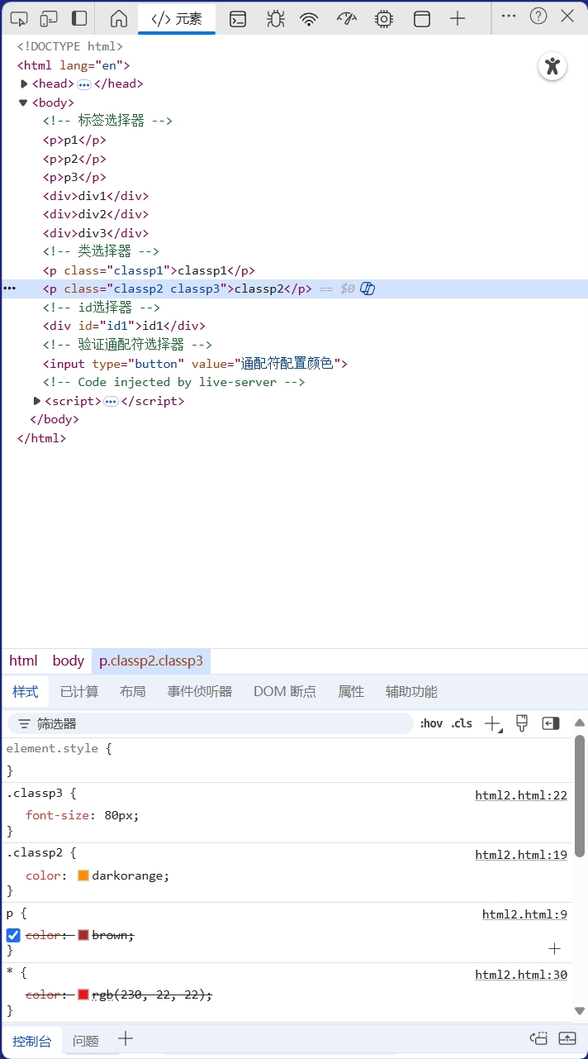Select p.classp2.classp3 breadcrumb
588x1059 pixels.
point(151,661)
